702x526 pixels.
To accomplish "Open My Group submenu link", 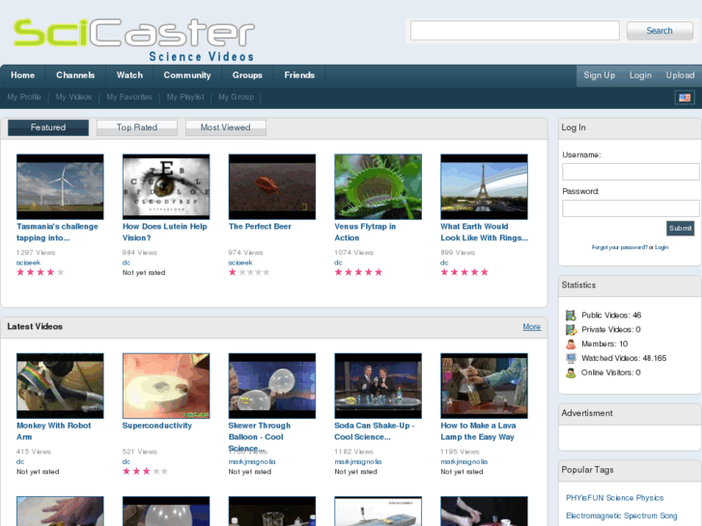I will click(236, 97).
